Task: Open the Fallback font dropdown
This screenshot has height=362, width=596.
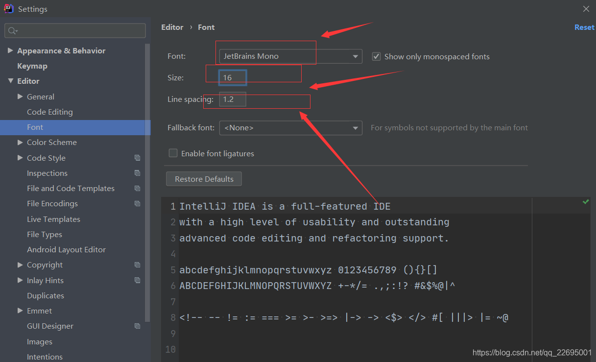Action: click(291, 128)
